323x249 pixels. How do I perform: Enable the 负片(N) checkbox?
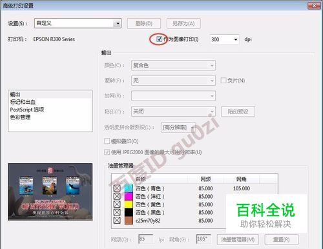point(224,81)
